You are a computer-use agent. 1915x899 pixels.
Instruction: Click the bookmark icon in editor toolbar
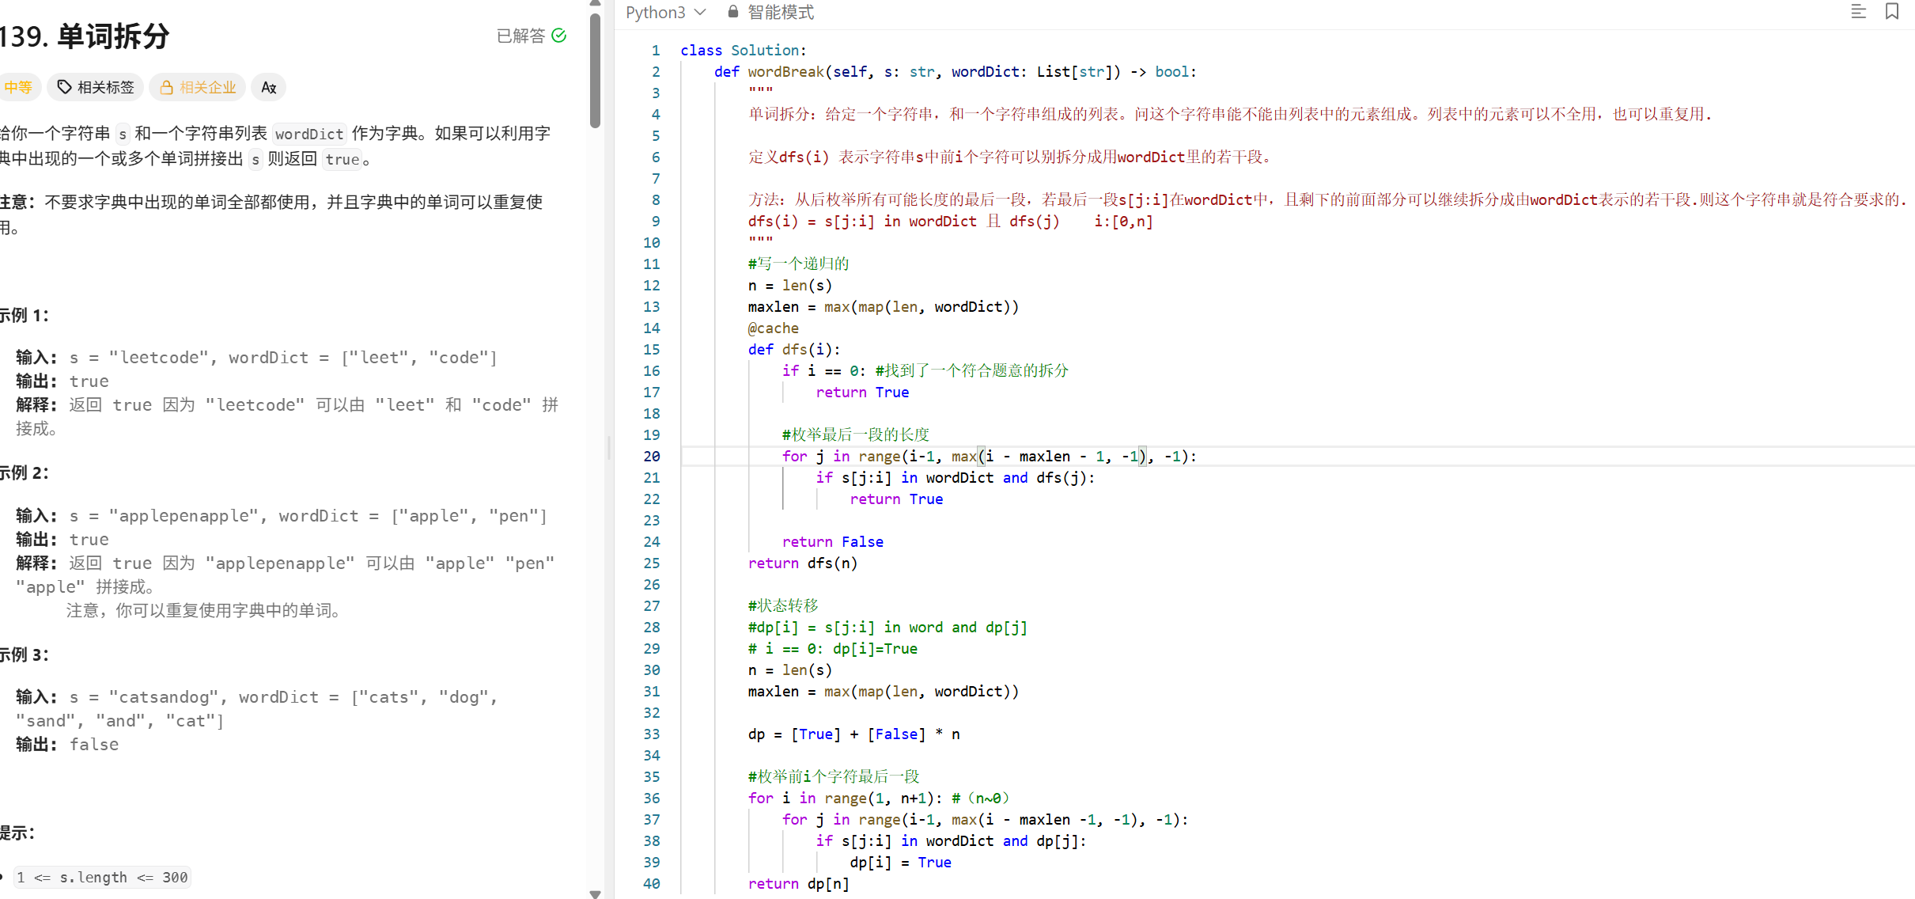pyautogui.click(x=1891, y=11)
